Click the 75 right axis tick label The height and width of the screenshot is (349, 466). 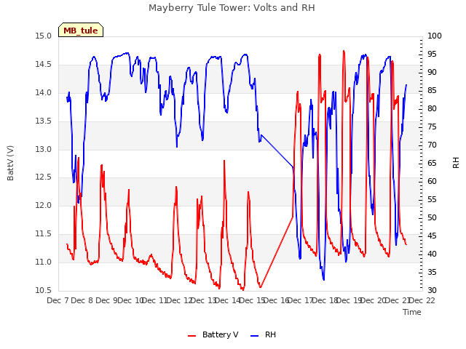coord(432,127)
